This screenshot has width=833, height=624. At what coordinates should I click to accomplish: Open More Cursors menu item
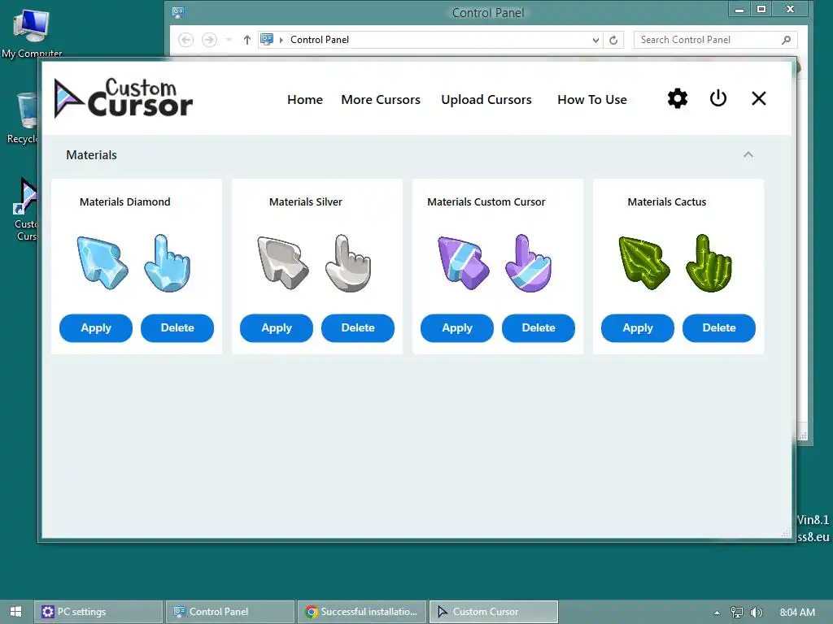click(381, 100)
